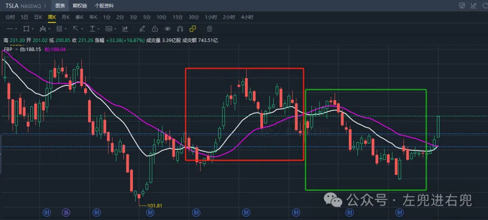Click the pencil freehand draw icon
Viewport: 488px width, 220px height.
tap(142, 29)
